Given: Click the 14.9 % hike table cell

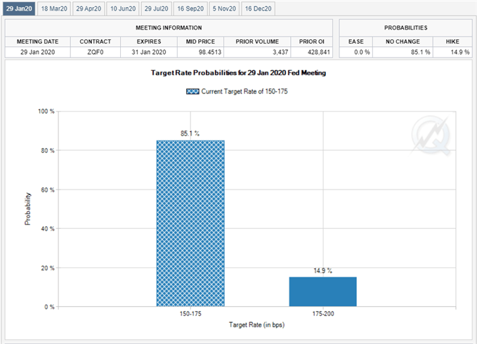Looking at the screenshot, I should pyautogui.click(x=452, y=52).
